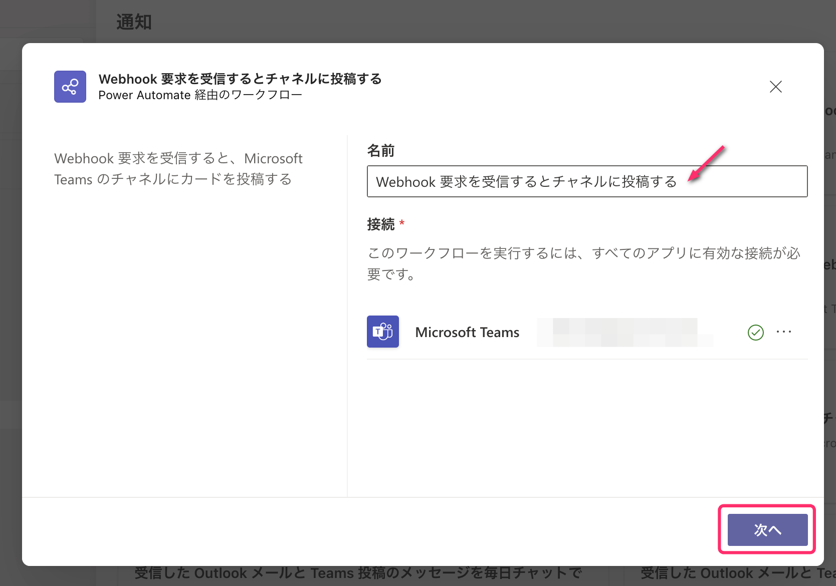This screenshot has height=586, width=836.
Task: Click the bold dialog title about Webhook 要求
Action: tap(240, 79)
